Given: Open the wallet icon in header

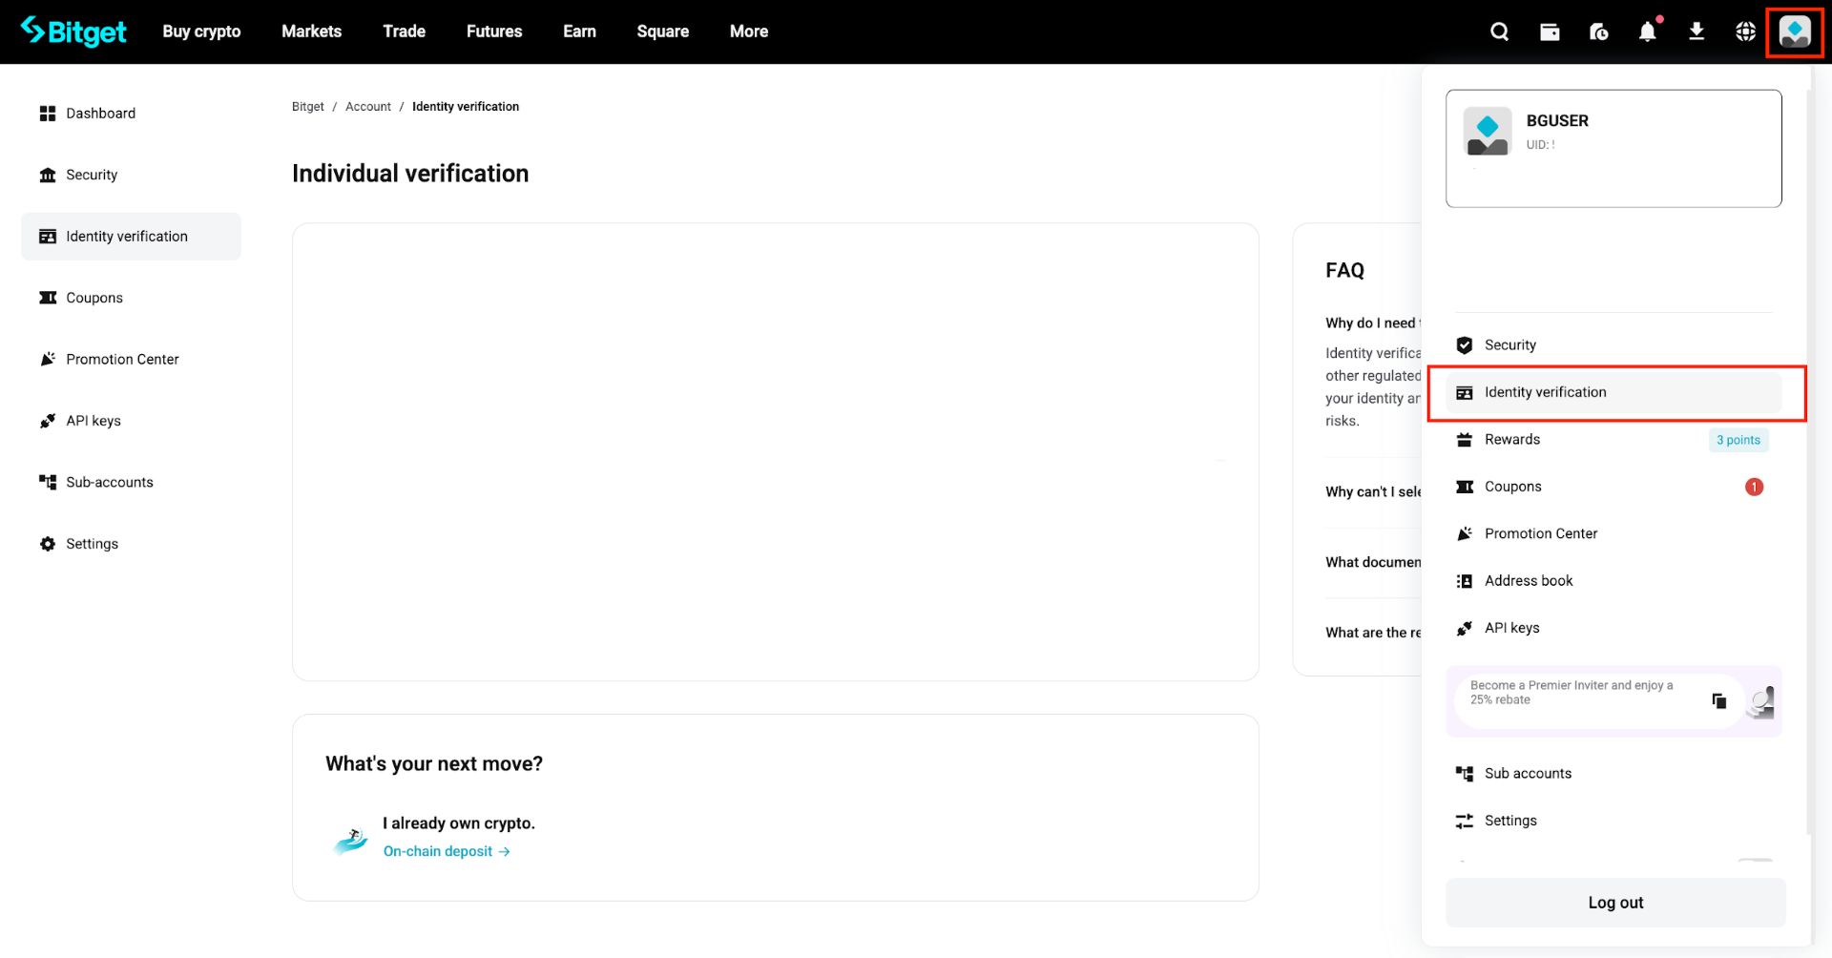Looking at the screenshot, I should pyautogui.click(x=1550, y=31).
